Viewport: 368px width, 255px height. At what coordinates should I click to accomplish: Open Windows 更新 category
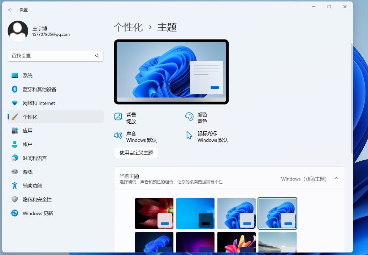pos(56,213)
